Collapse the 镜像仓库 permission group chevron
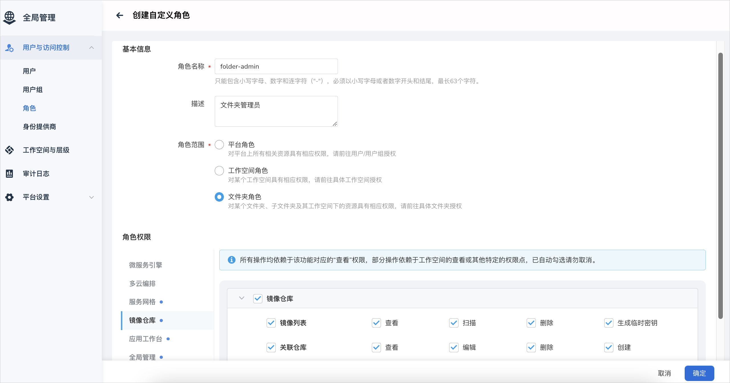Viewport: 730px width, 383px height. point(242,298)
